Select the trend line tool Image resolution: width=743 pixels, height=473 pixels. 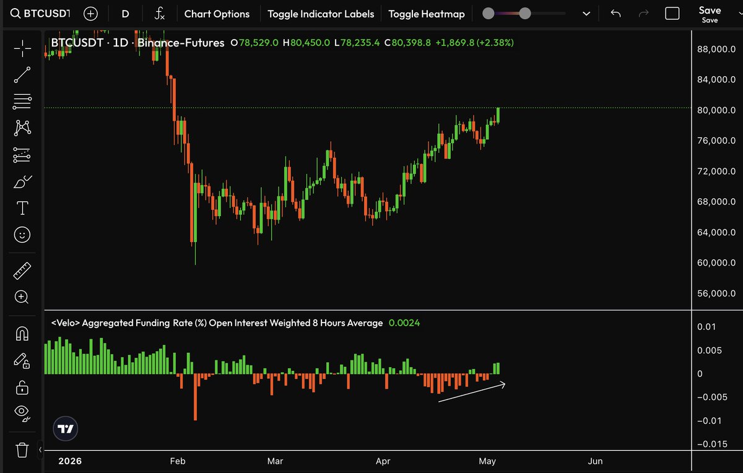[22, 75]
